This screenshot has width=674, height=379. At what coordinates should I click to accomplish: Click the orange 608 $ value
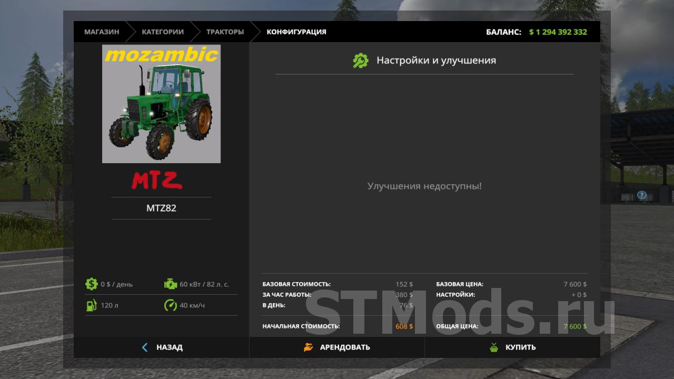point(404,326)
